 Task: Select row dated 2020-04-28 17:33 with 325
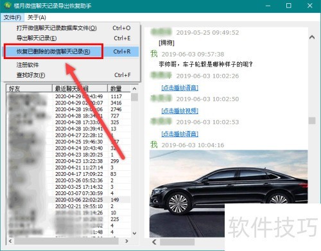[69, 122]
